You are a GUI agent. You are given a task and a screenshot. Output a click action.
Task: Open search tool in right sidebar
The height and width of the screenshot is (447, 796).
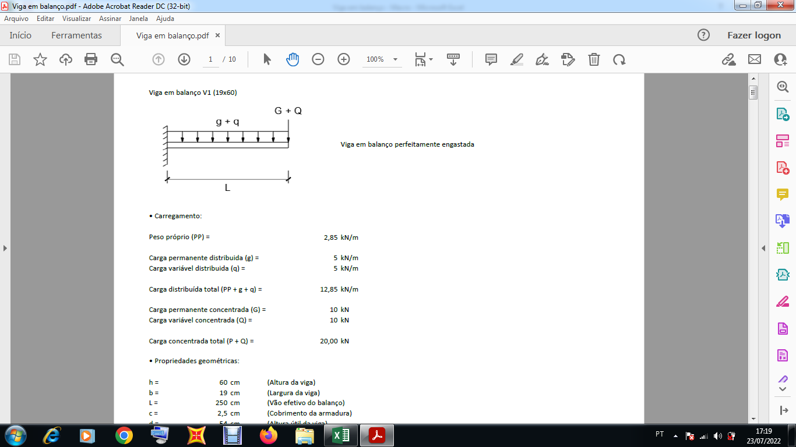(x=783, y=87)
